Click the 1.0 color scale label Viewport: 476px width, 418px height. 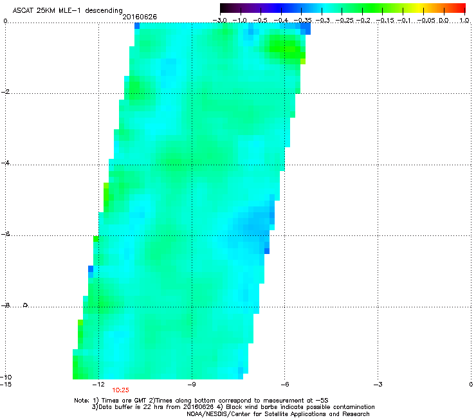coord(464,21)
